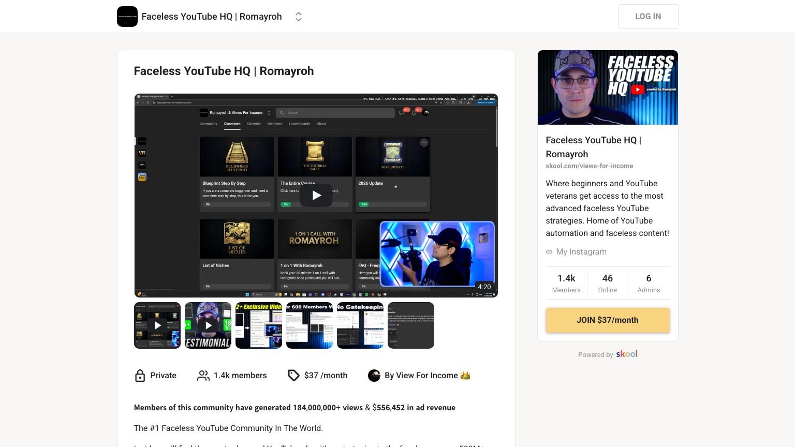
Task: Click the page heading Faceless YouTube HQ | Romayroh
Action: click(x=224, y=71)
